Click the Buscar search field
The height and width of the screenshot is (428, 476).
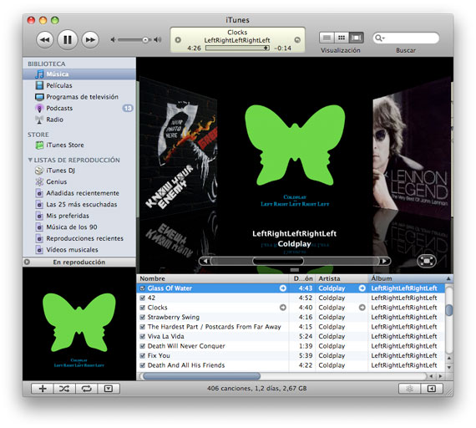pos(406,38)
